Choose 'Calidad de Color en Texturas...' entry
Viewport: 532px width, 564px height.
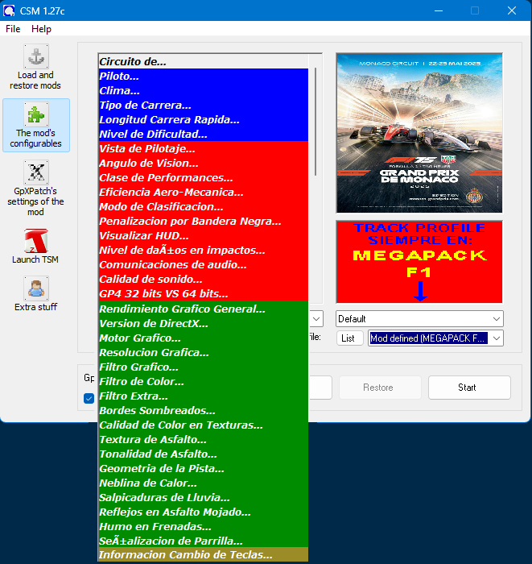(x=204, y=425)
